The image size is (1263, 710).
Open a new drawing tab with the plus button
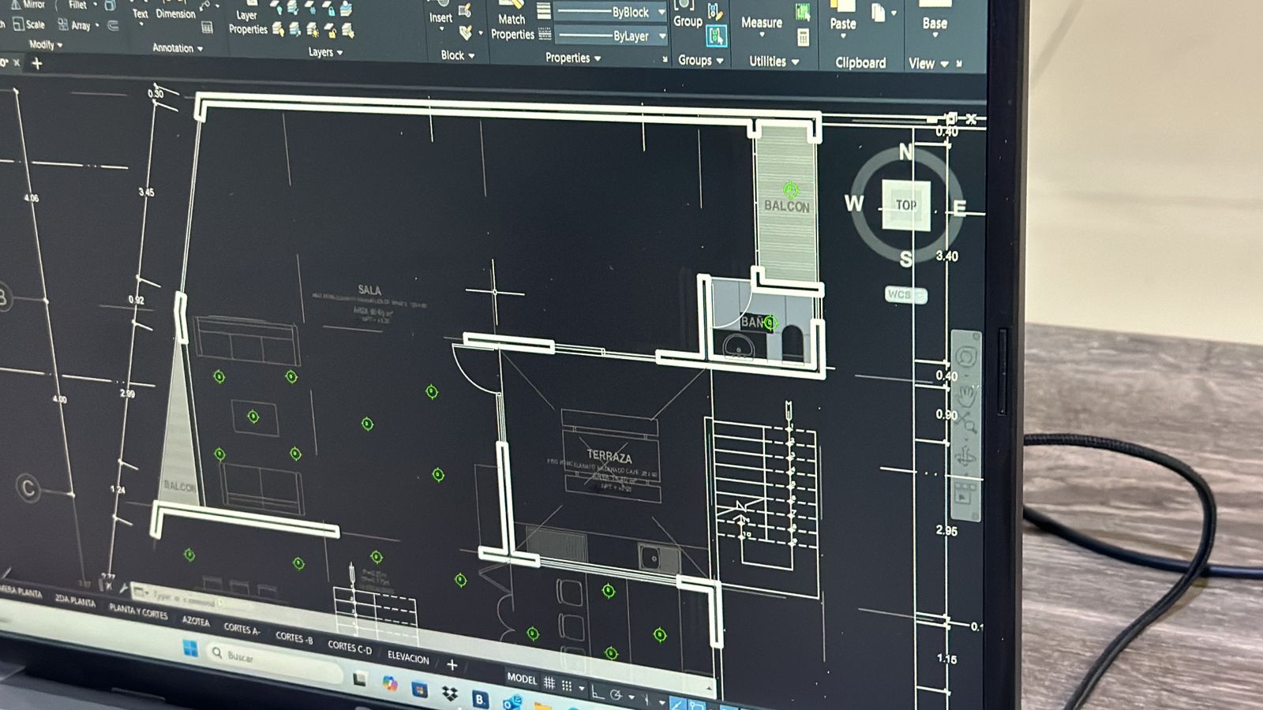point(36,64)
